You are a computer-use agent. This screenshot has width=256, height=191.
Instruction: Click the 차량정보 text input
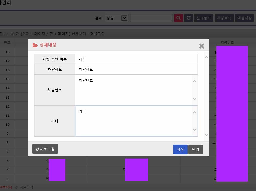(136, 69)
